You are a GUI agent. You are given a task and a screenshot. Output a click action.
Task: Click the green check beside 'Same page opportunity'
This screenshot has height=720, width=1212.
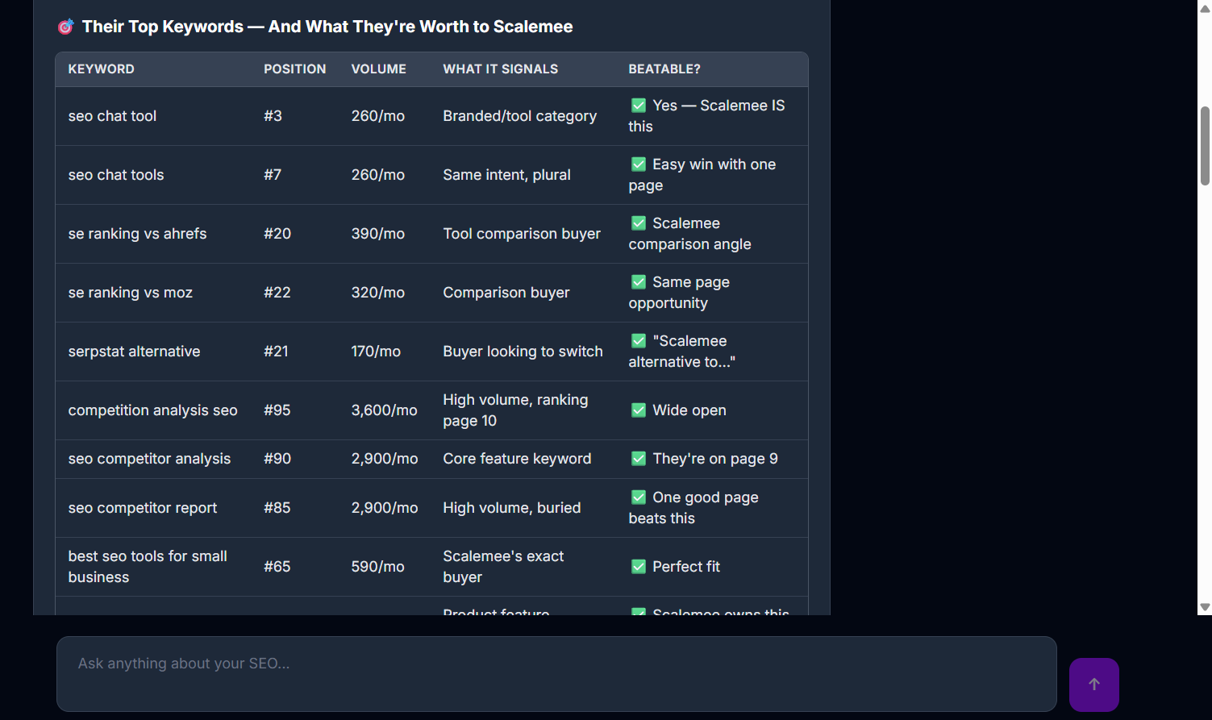click(x=639, y=282)
